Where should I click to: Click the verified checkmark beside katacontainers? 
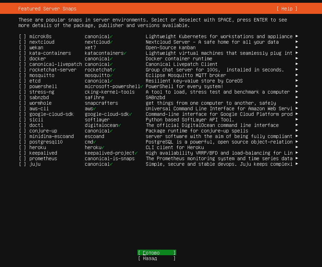pos(125,53)
